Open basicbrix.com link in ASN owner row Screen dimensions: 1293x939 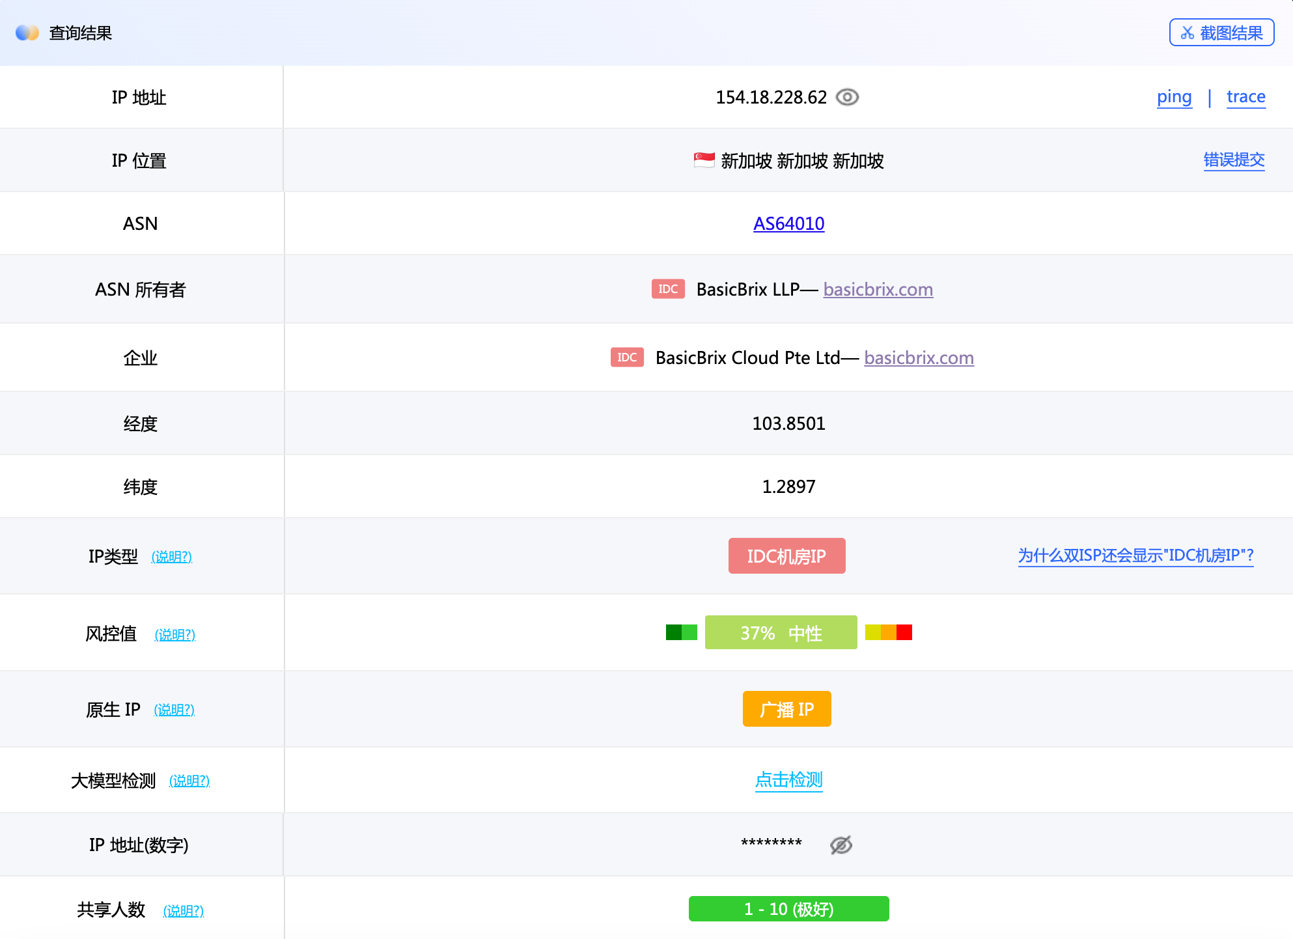(878, 289)
